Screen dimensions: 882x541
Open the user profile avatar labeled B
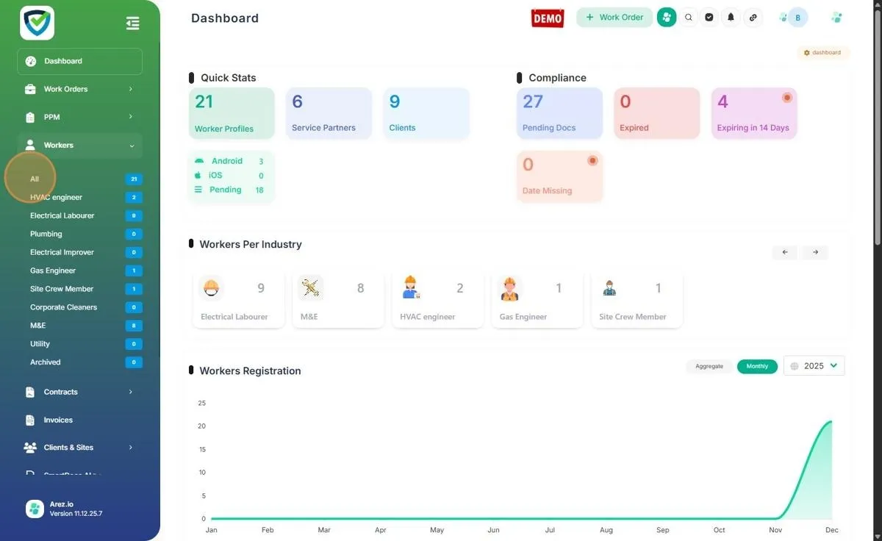797,18
